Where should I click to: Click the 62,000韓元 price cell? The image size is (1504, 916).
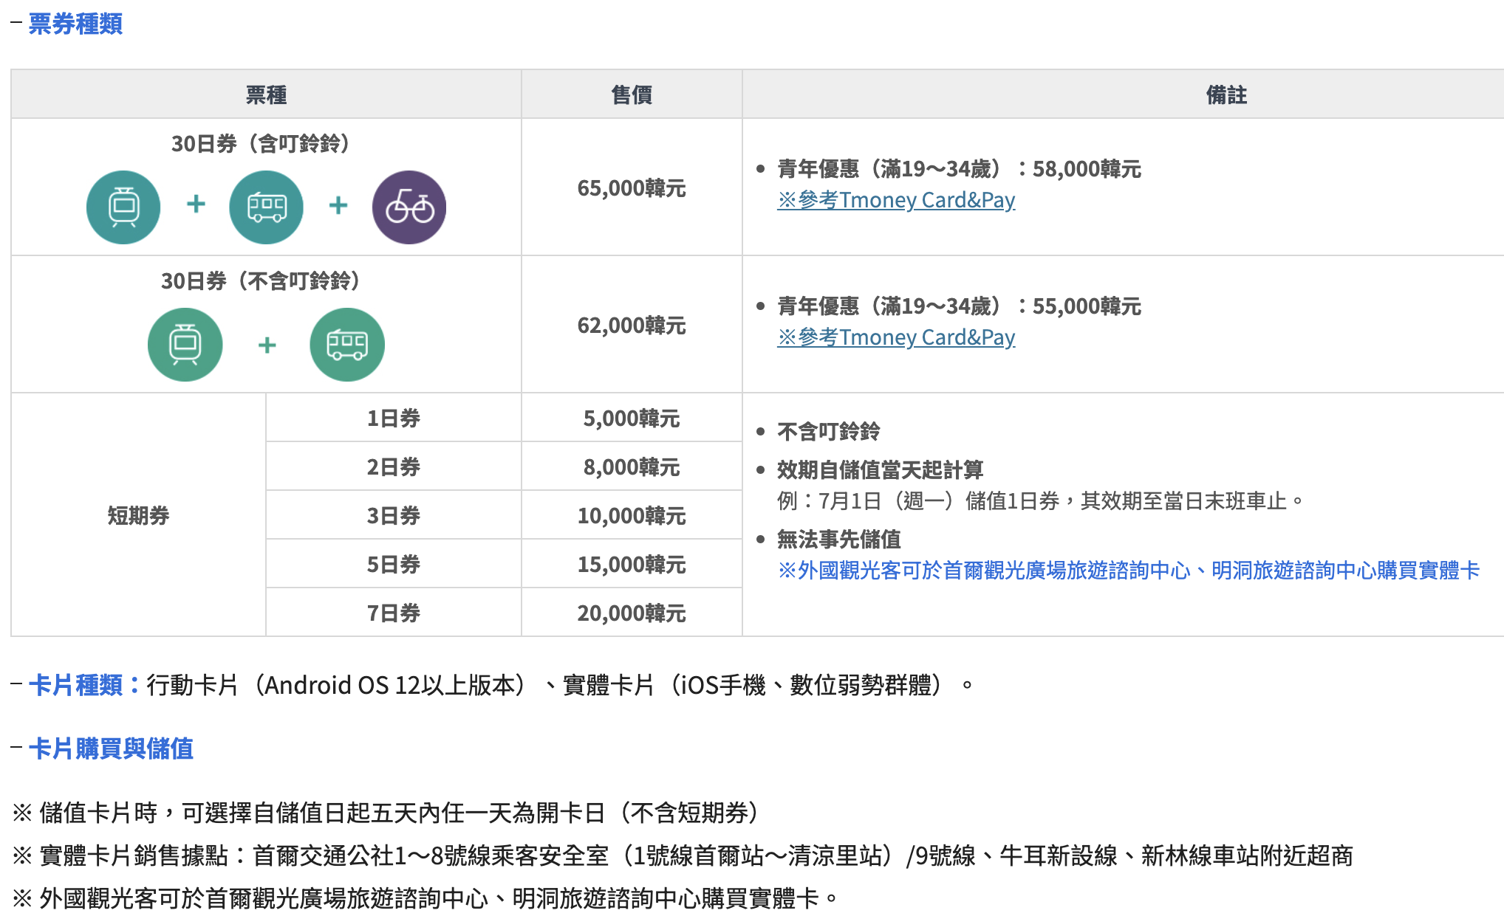pyautogui.click(x=632, y=326)
